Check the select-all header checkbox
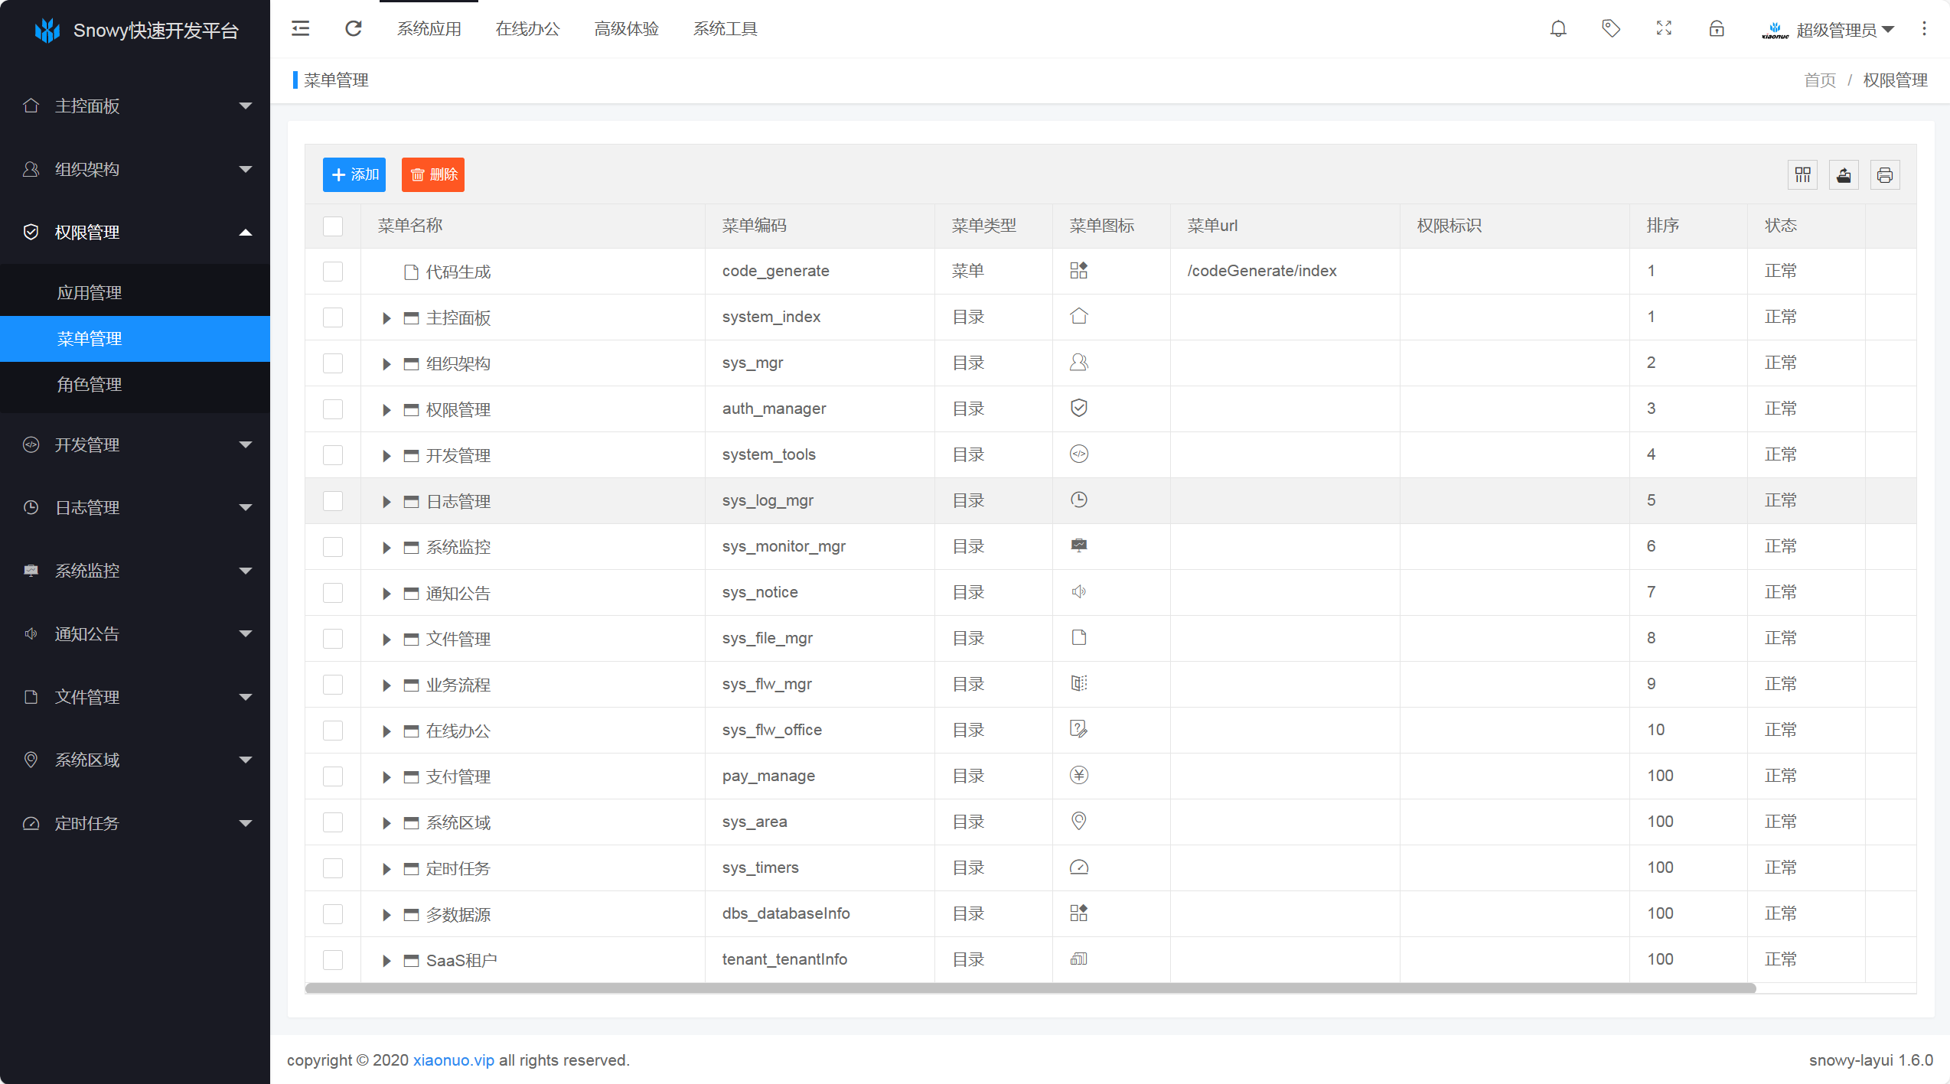 point(333,226)
